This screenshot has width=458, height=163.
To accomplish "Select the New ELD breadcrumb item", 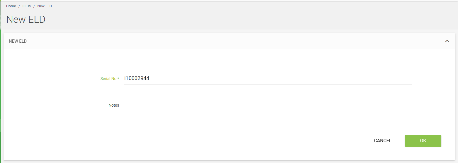I will (x=45, y=6).
